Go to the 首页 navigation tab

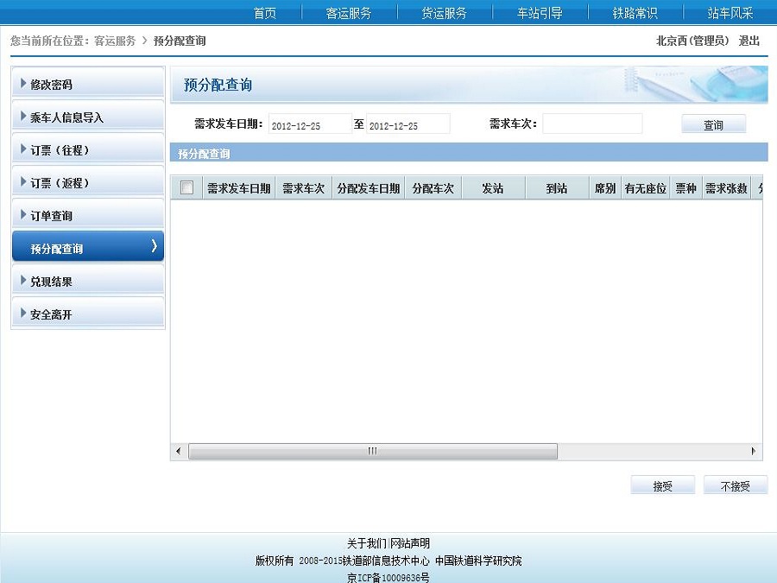tap(265, 13)
